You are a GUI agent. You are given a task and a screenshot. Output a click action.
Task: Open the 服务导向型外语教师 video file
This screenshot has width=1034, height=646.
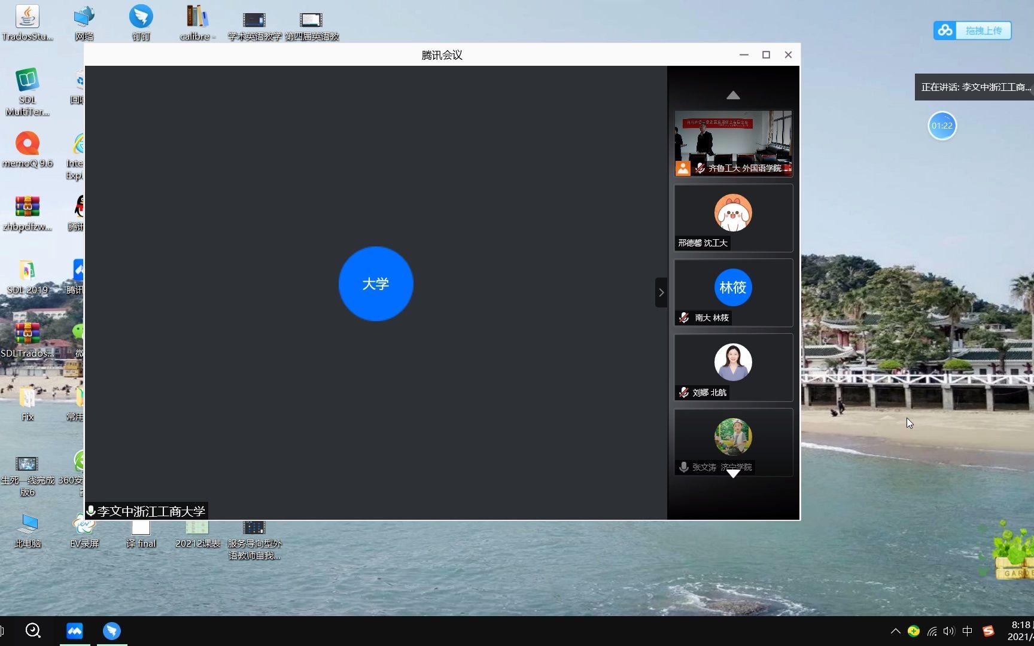tap(254, 540)
